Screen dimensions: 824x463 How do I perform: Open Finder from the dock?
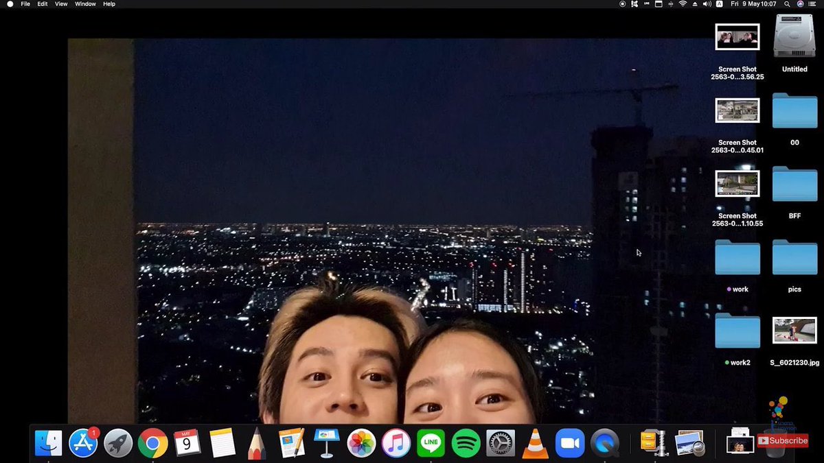(49, 444)
